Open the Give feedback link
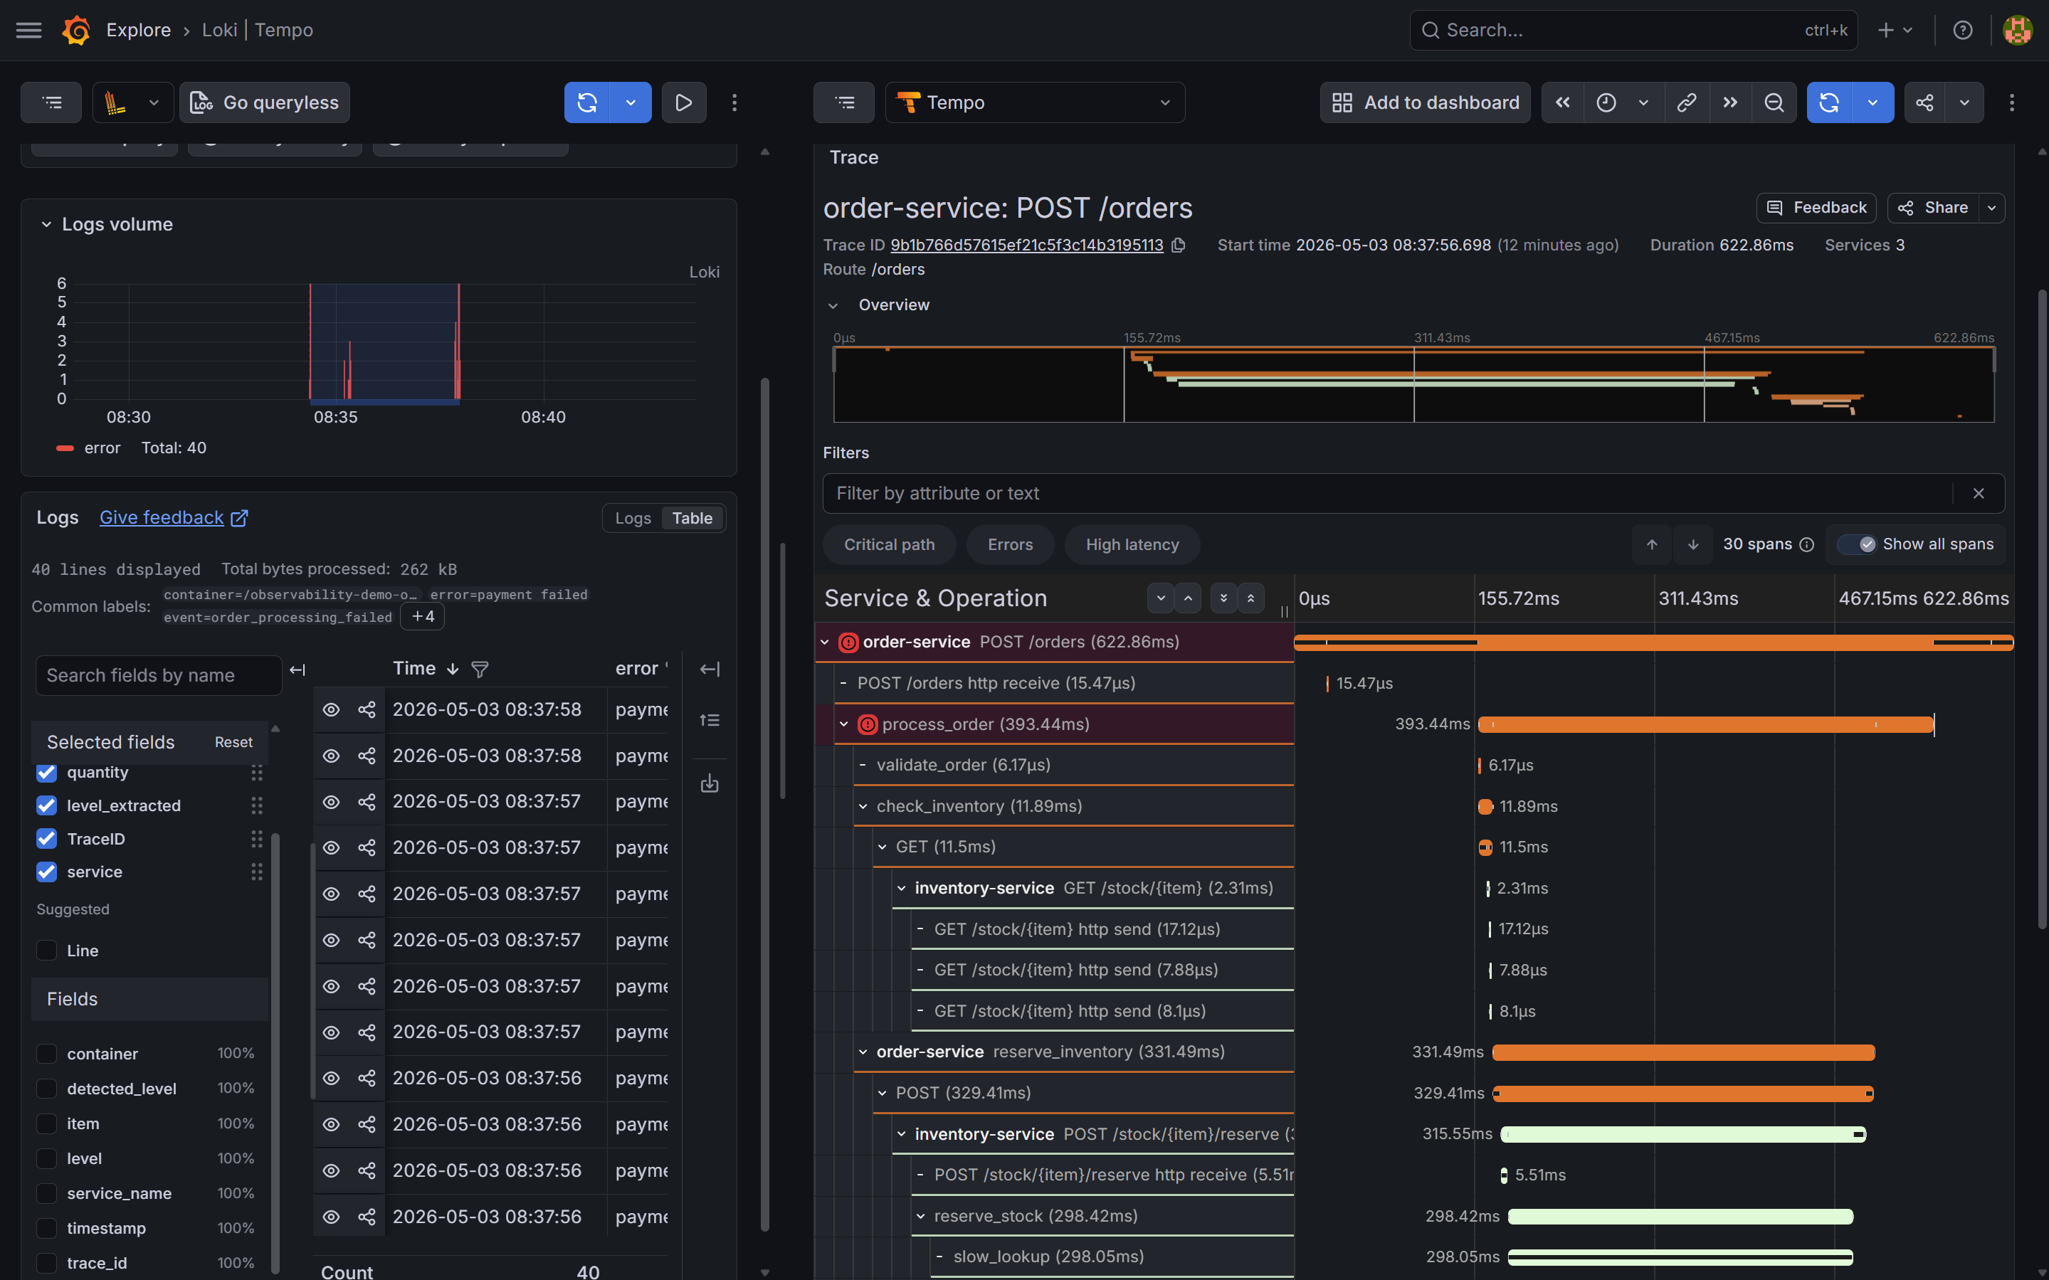 [x=174, y=518]
